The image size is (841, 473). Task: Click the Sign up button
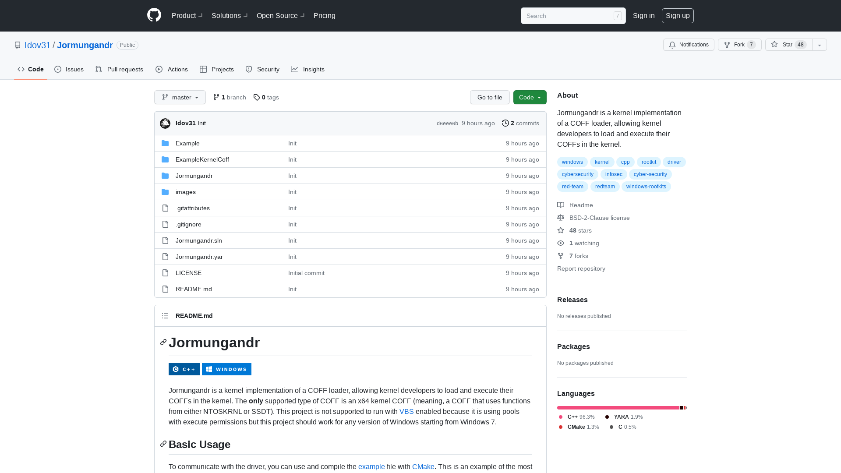click(678, 16)
